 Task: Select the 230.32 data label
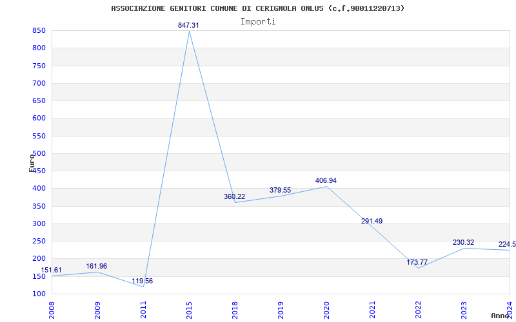click(463, 243)
